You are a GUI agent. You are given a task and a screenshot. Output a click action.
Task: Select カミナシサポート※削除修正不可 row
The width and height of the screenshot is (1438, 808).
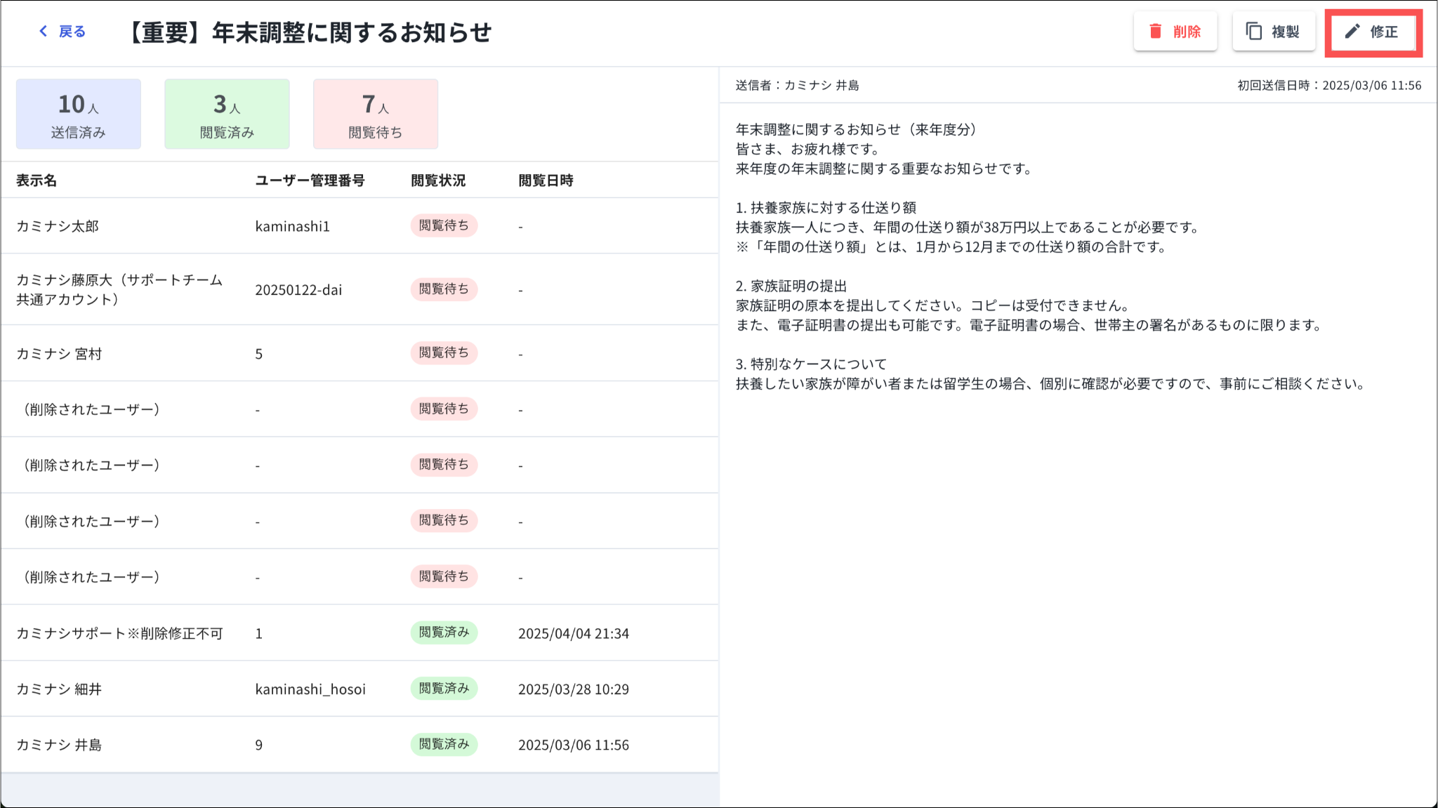(119, 633)
